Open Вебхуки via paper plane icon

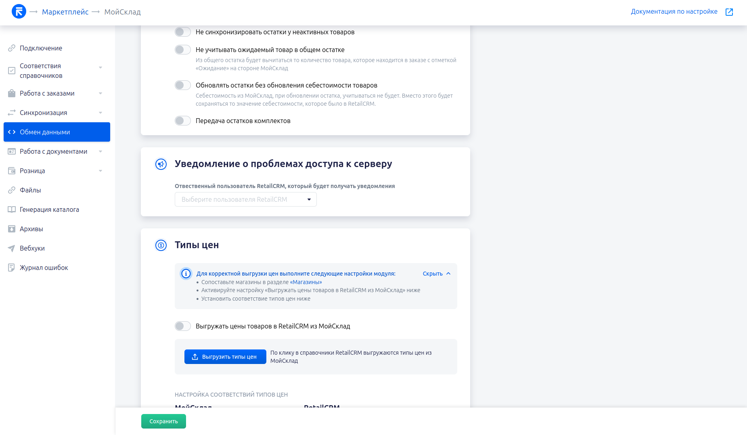12,248
